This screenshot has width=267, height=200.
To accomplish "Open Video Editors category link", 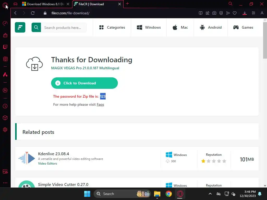I will point(47,164).
